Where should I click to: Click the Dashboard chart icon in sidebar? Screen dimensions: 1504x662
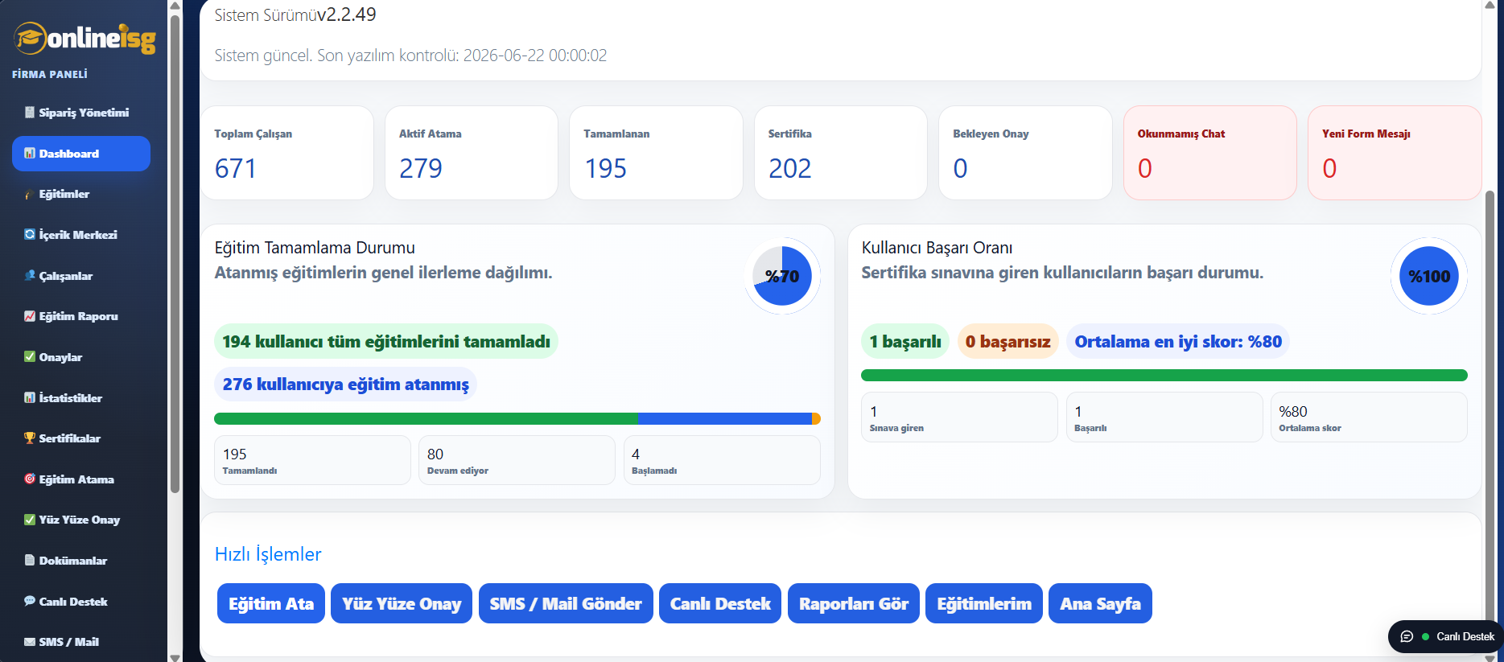30,154
